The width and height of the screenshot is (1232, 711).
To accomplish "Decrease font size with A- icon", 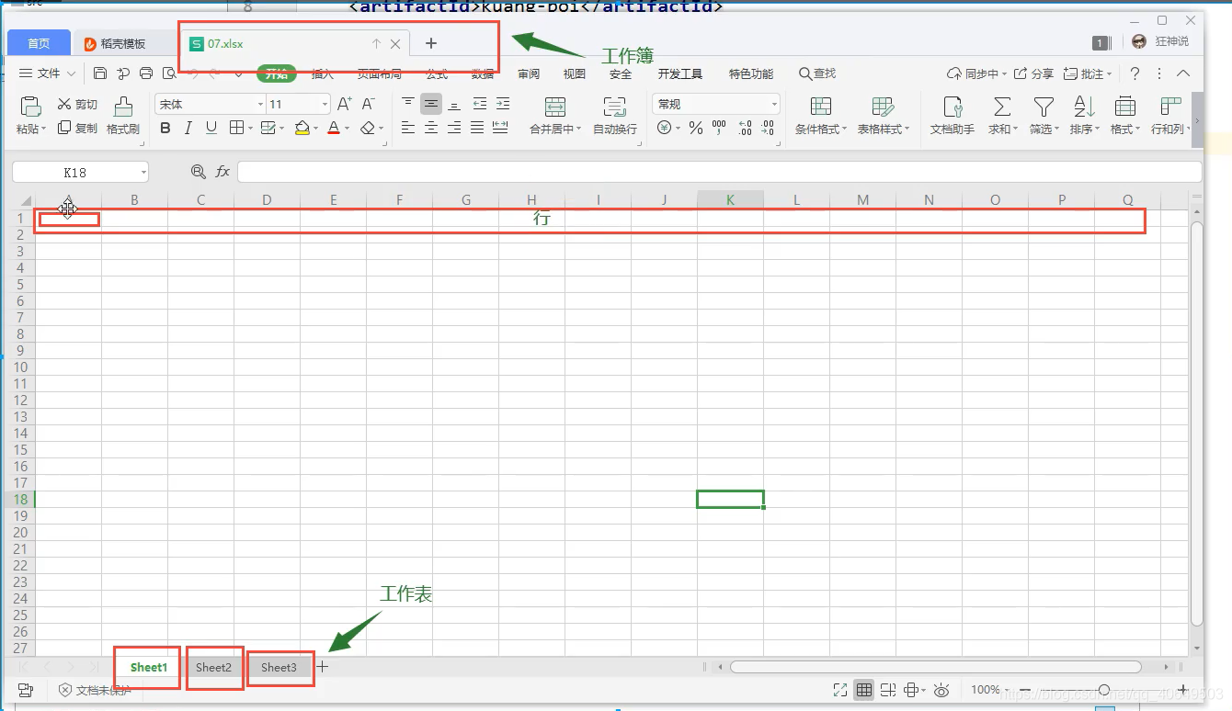I will point(368,104).
